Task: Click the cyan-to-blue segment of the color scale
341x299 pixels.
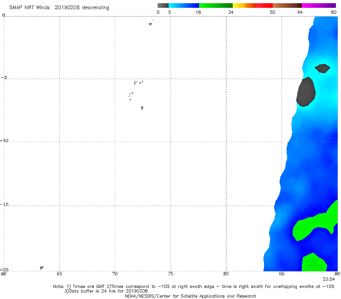Action: tap(184, 6)
